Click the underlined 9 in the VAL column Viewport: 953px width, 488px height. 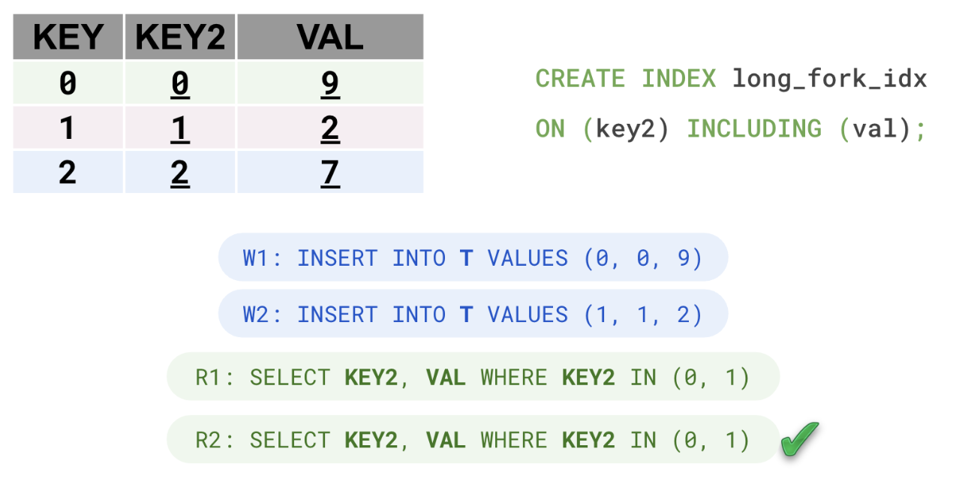[330, 83]
